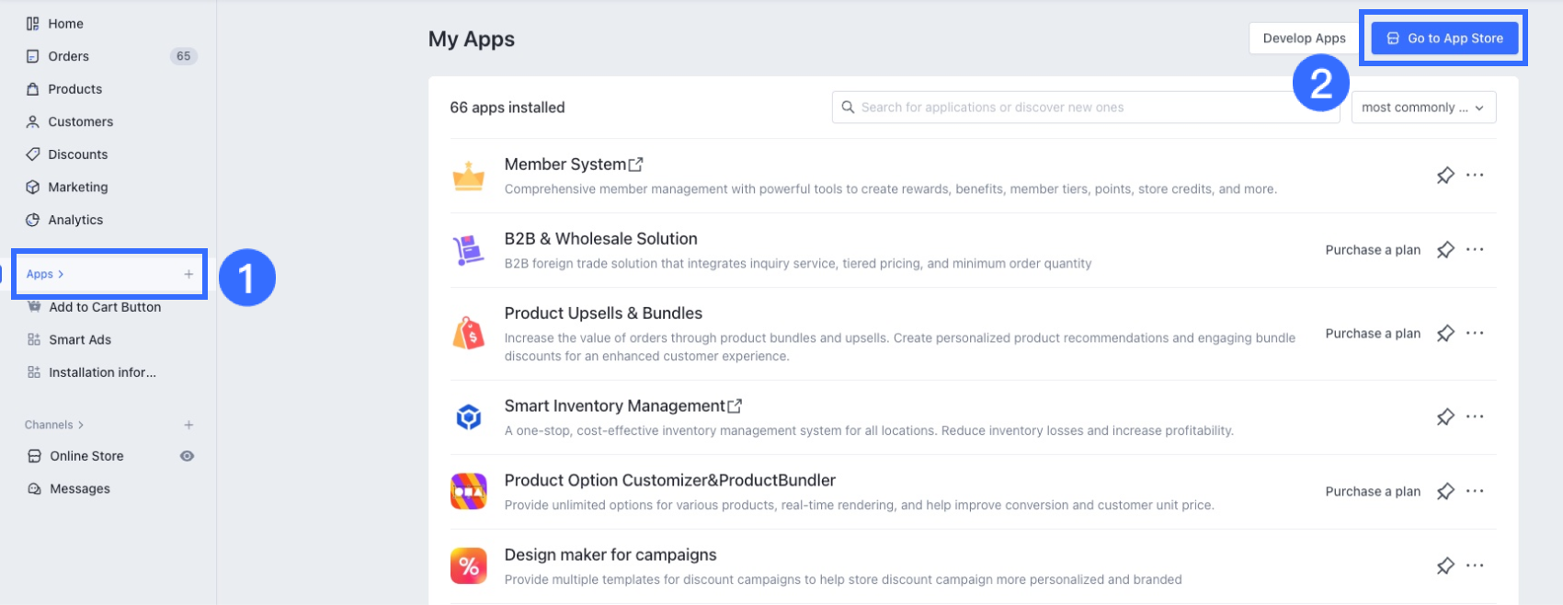Image resolution: width=1563 pixels, height=605 pixels.
Task: Click the plus icon next to Apps
Action: point(188,274)
